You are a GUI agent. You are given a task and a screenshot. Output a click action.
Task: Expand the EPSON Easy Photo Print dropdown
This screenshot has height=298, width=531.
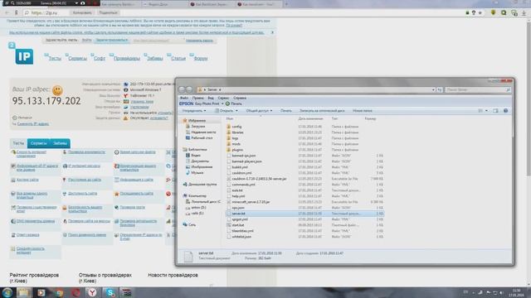point(222,103)
